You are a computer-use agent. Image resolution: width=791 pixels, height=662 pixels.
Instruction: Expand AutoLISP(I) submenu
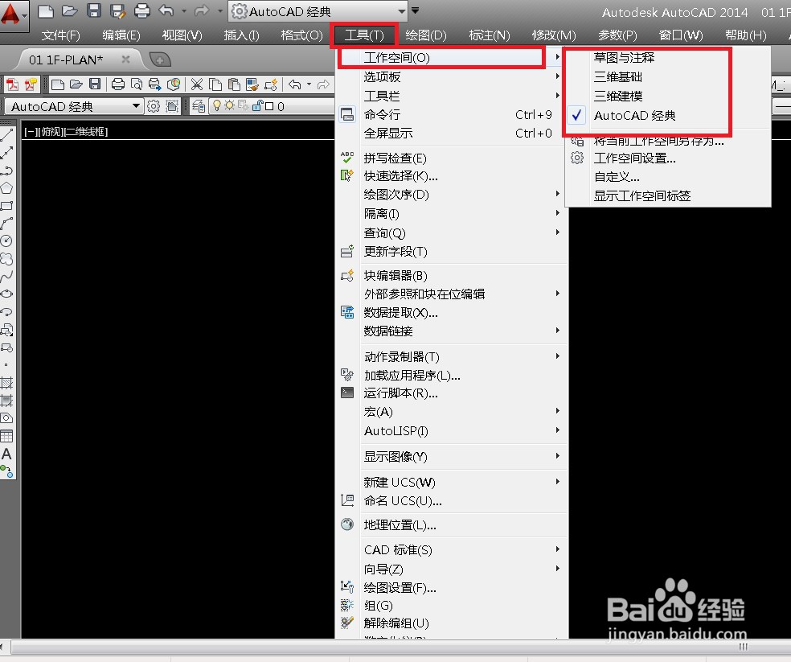[451, 430]
